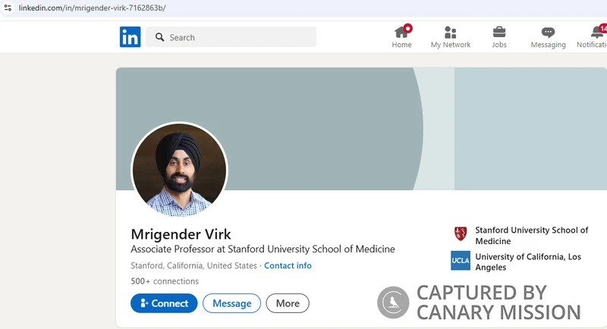Click into the Search input field
This screenshot has height=329, width=607.
click(231, 37)
